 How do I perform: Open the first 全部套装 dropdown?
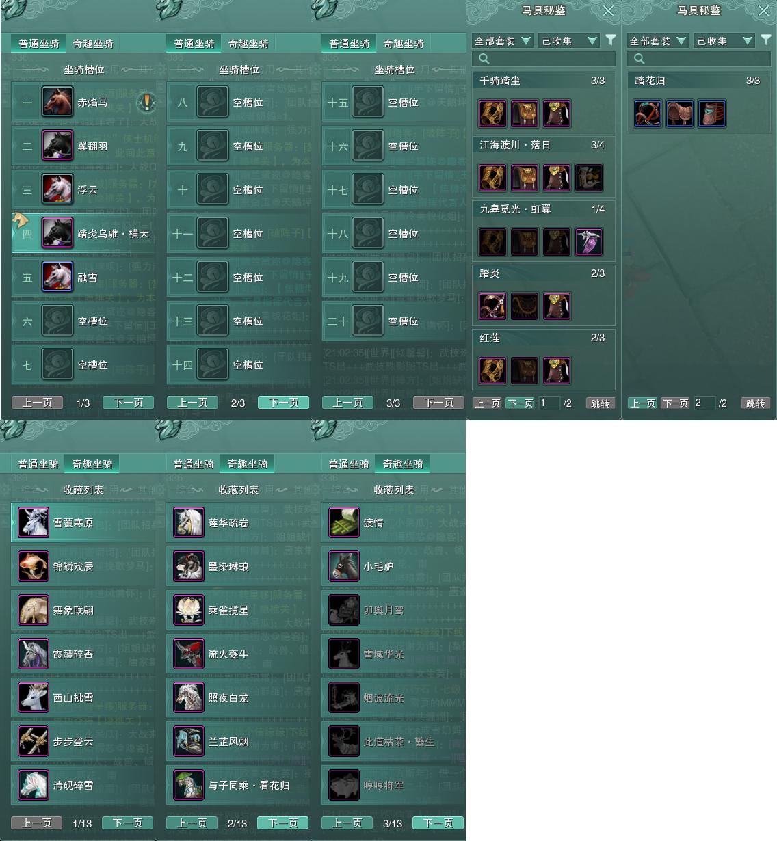[x=503, y=41]
